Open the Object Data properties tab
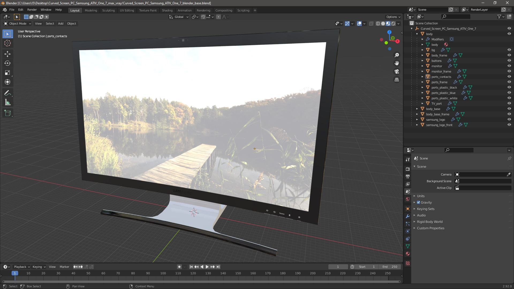Image resolution: width=514 pixels, height=289 pixels. (408, 246)
